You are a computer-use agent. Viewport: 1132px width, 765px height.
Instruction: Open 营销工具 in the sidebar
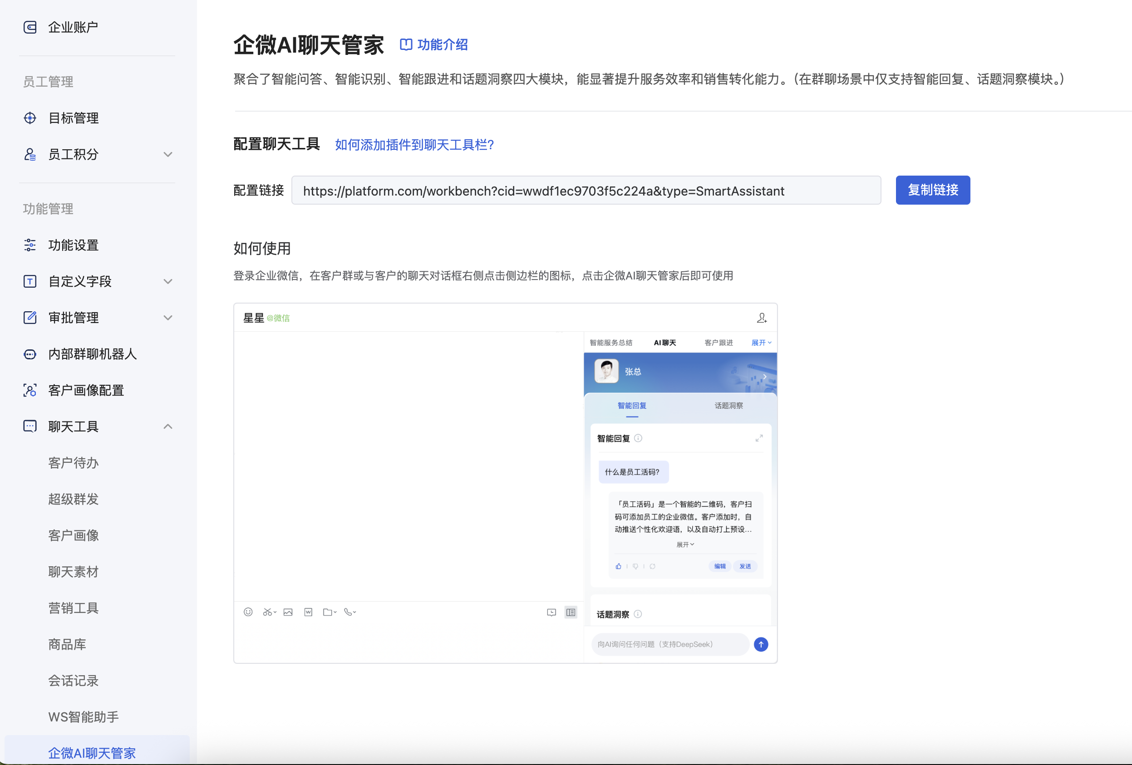click(74, 608)
